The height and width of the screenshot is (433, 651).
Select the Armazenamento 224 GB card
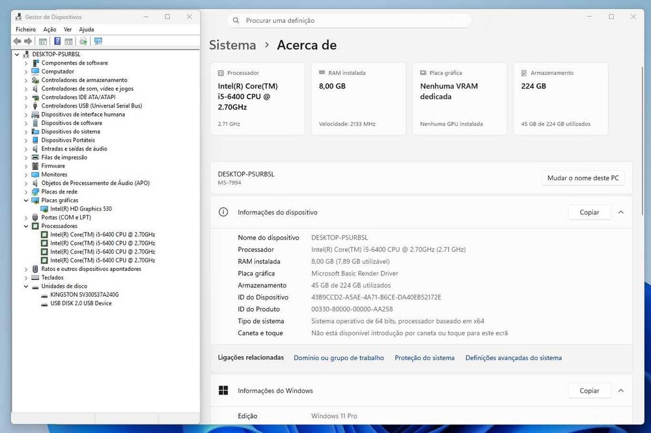coord(561,98)
